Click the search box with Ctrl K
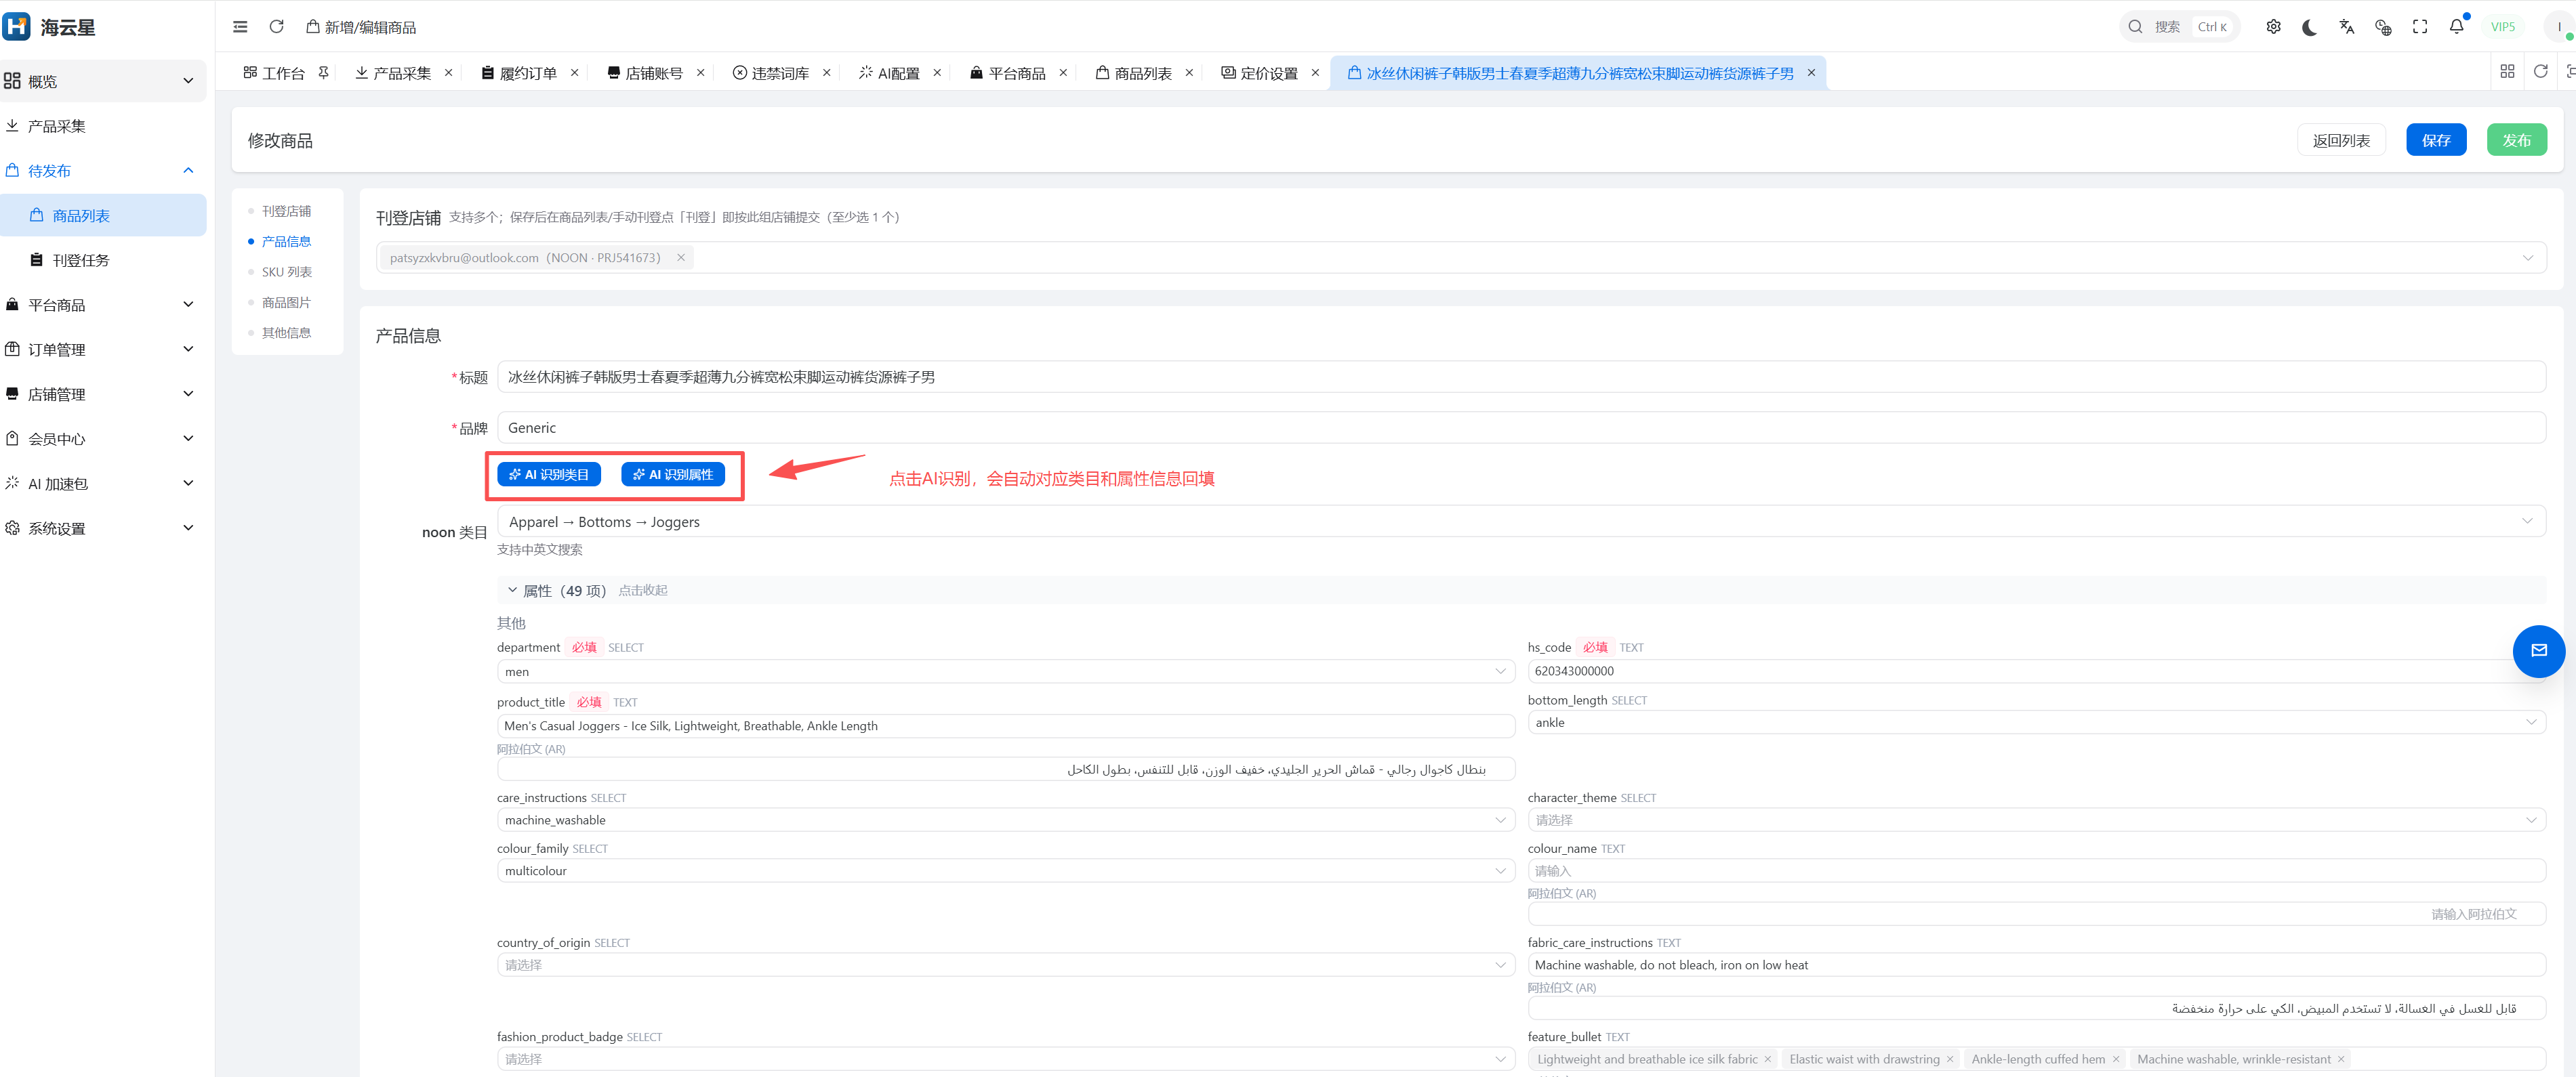Screen dimensions: 2576x1077 (2180, 27)
